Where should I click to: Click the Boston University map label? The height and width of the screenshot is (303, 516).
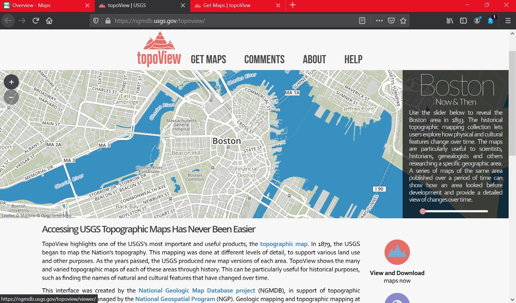coord(19,208)
